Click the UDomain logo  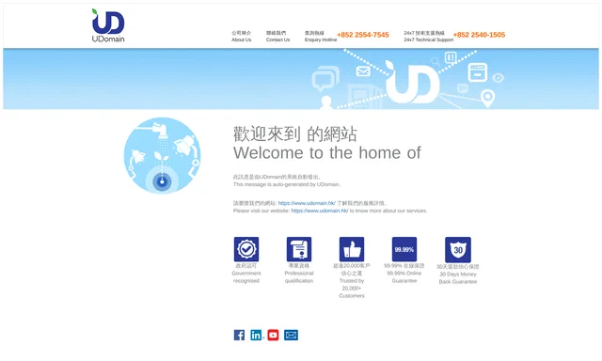pos(108,25)
